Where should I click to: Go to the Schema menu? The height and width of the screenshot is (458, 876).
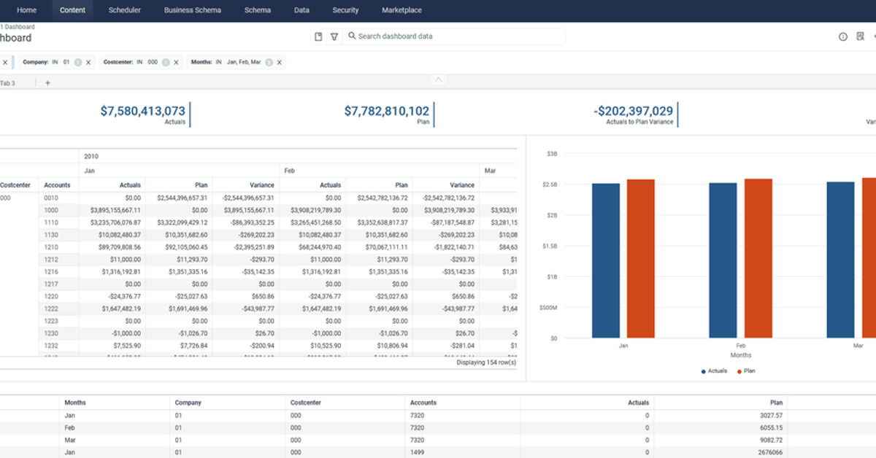258,10
